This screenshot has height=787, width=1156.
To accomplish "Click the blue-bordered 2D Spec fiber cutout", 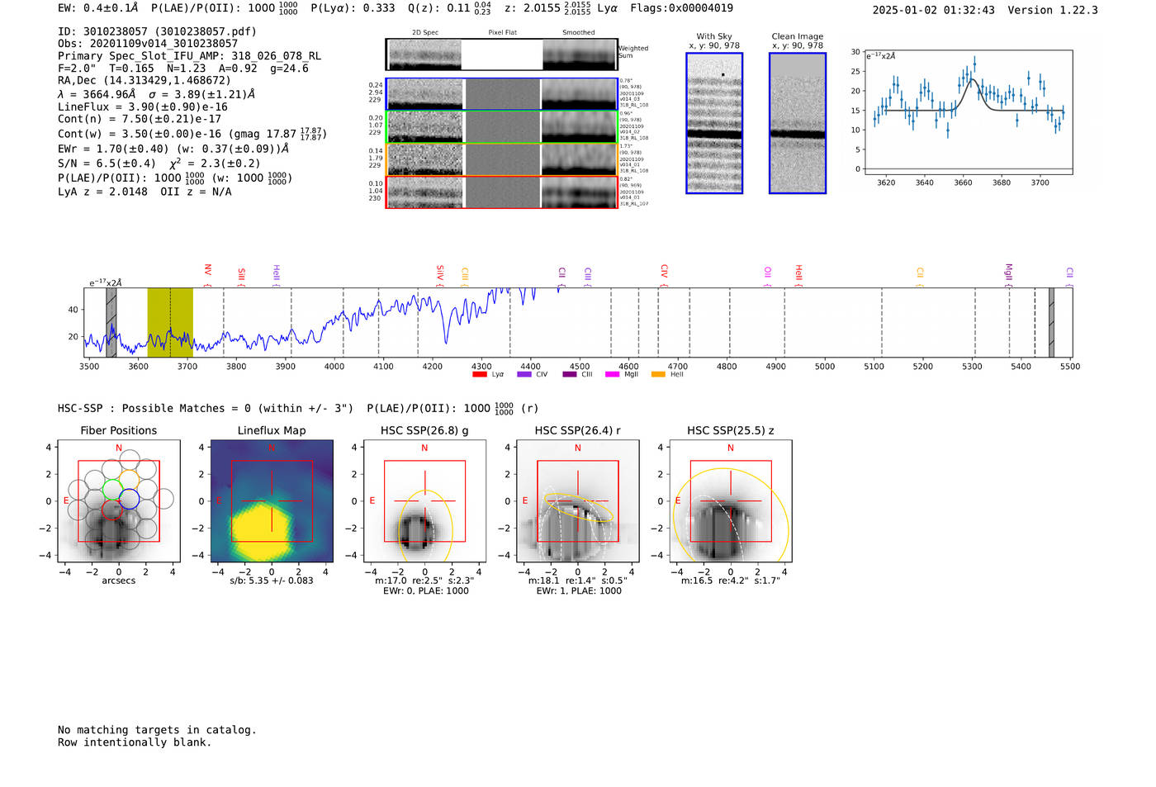I will pyautogui.click(x=501, y=94).
